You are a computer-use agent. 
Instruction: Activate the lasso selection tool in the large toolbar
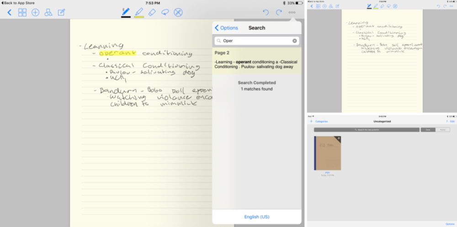pyautogui.click(x=165, y=12)
